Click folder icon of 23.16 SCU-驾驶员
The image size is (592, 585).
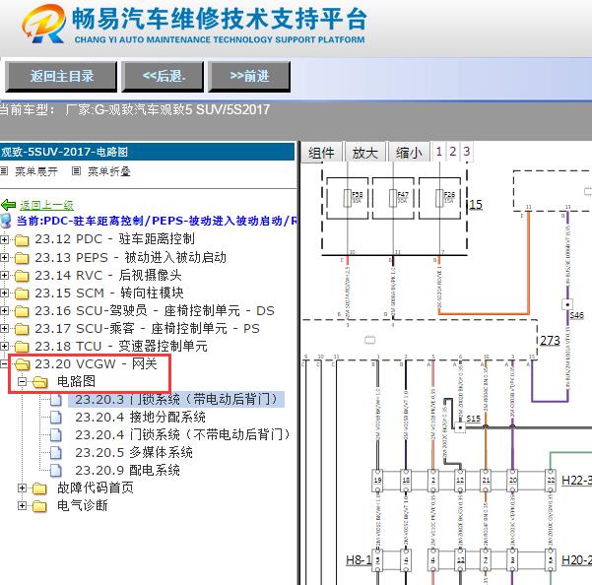point(22,311)
